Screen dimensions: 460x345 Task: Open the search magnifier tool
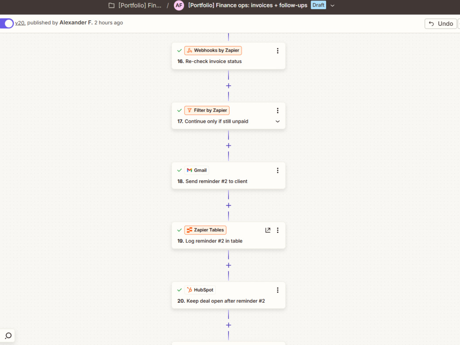[8, 336]
